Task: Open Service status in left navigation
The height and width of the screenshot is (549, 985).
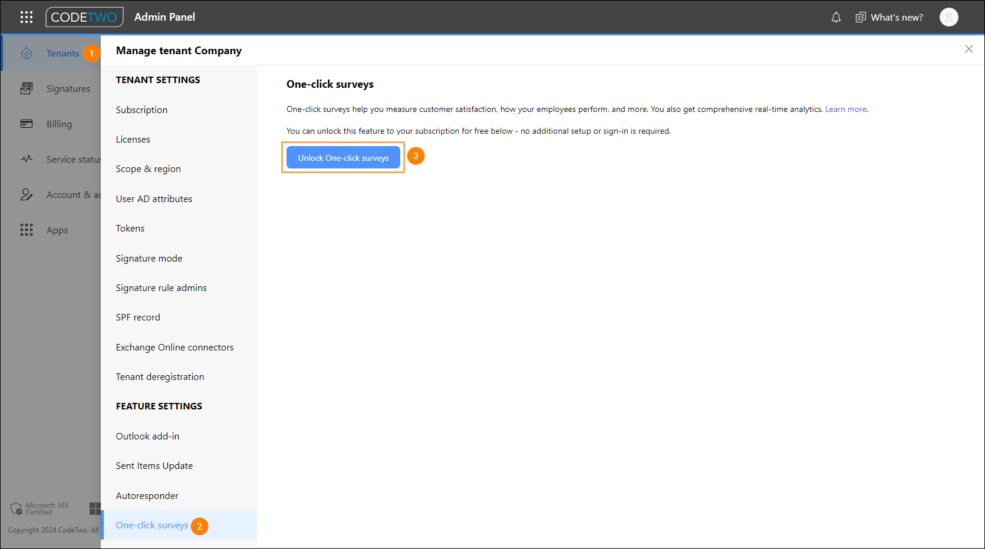Action: click(x=74, y=159)
